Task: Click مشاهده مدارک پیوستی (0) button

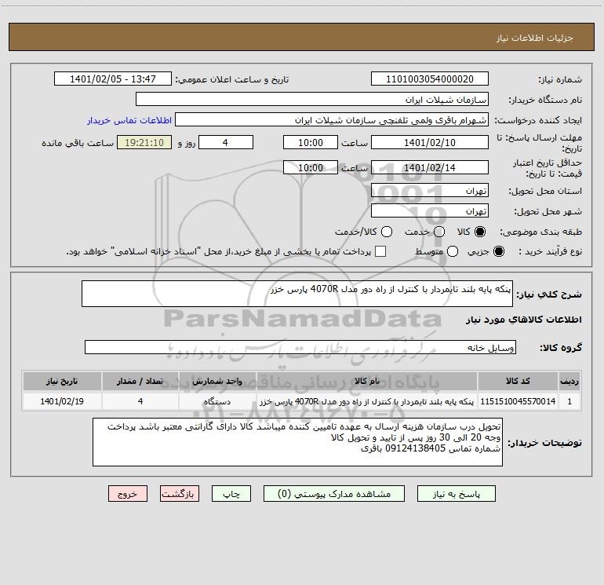Action: tap(334, 494)
